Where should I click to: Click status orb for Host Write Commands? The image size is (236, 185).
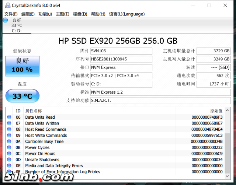[x=9, y=135]
